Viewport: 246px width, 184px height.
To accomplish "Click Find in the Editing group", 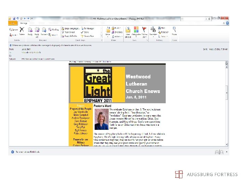I will pyautogui.click(x=162, y=28).
